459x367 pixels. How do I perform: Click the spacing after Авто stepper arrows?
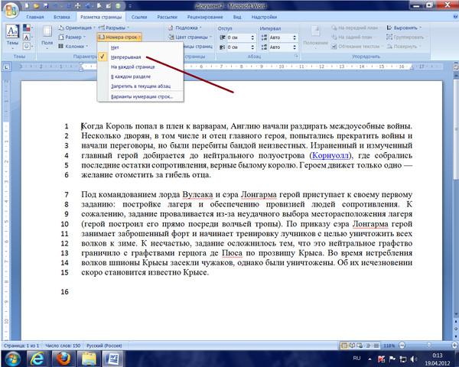click(295, 47)
